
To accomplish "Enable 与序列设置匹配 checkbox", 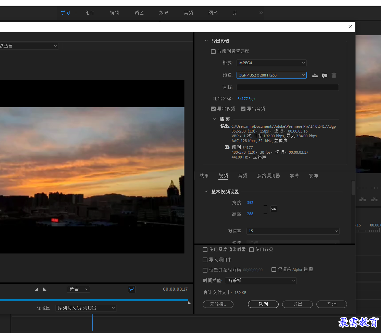I will [x=213, y=52].
